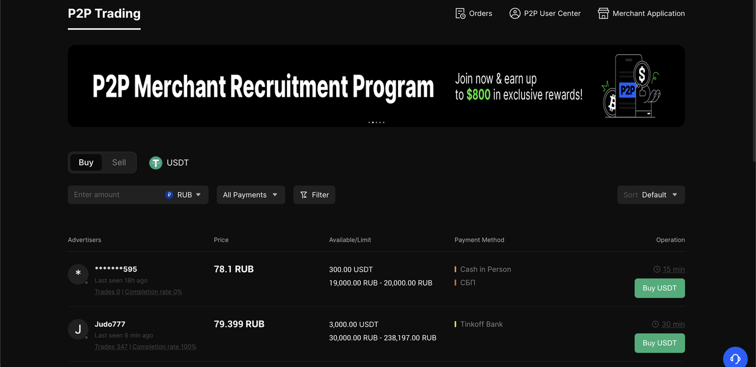Open the Orders menu item

pos(480,14)
